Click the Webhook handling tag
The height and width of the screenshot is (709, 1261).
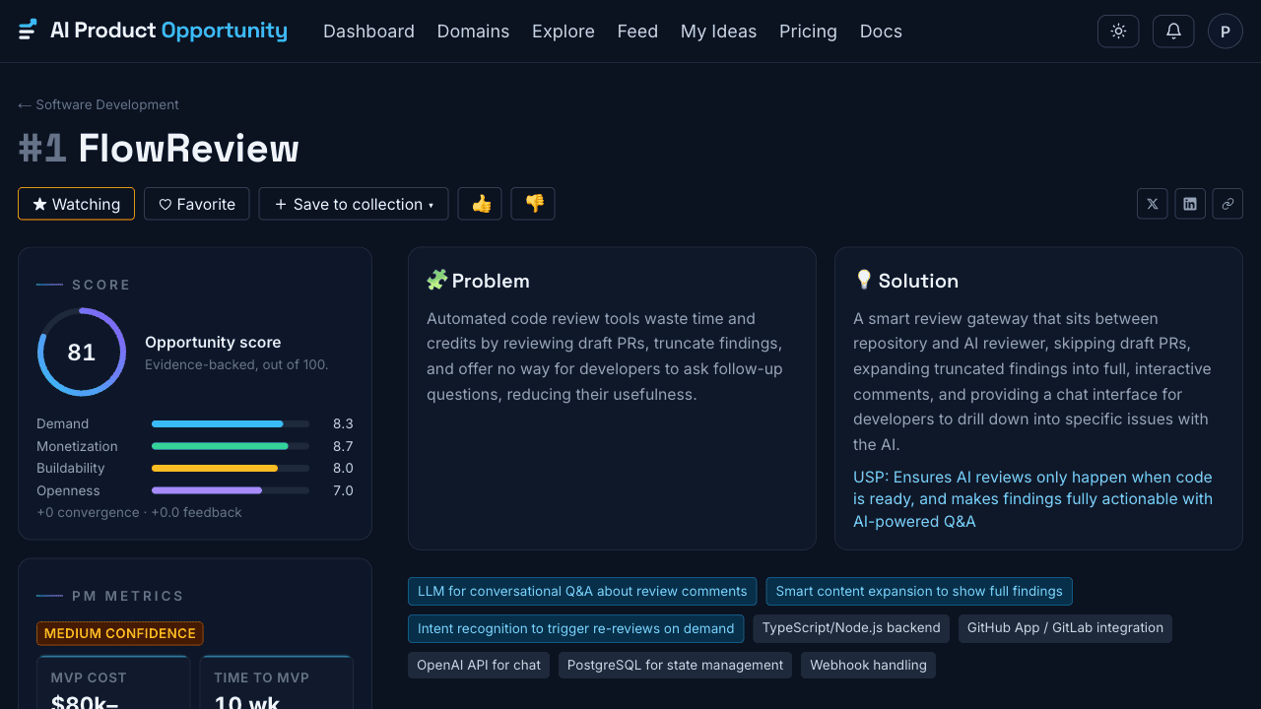pyautogui.click(x=868, y=666)
